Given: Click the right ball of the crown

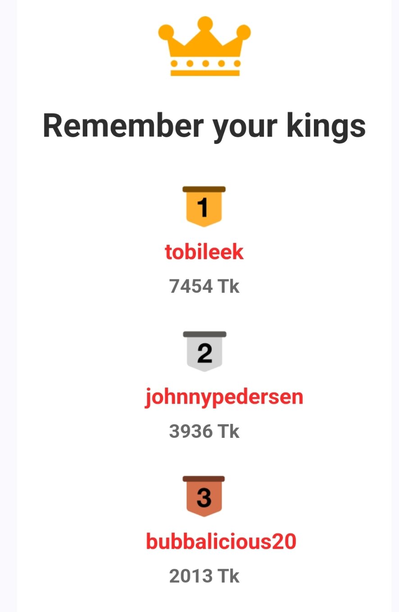Looking at the screenshot, I should [243, 32].
